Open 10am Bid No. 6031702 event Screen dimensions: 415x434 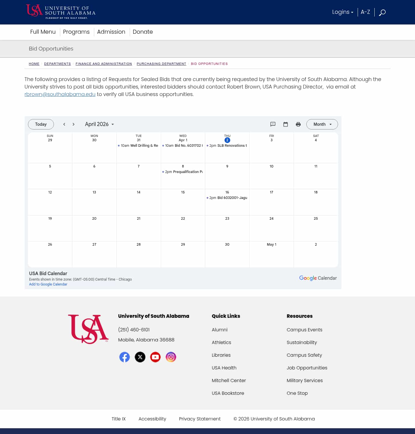(183, 146)
